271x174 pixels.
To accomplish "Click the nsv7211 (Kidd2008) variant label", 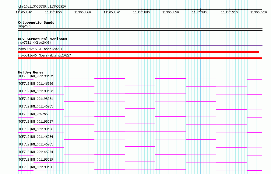I will [x=35, y=43].
